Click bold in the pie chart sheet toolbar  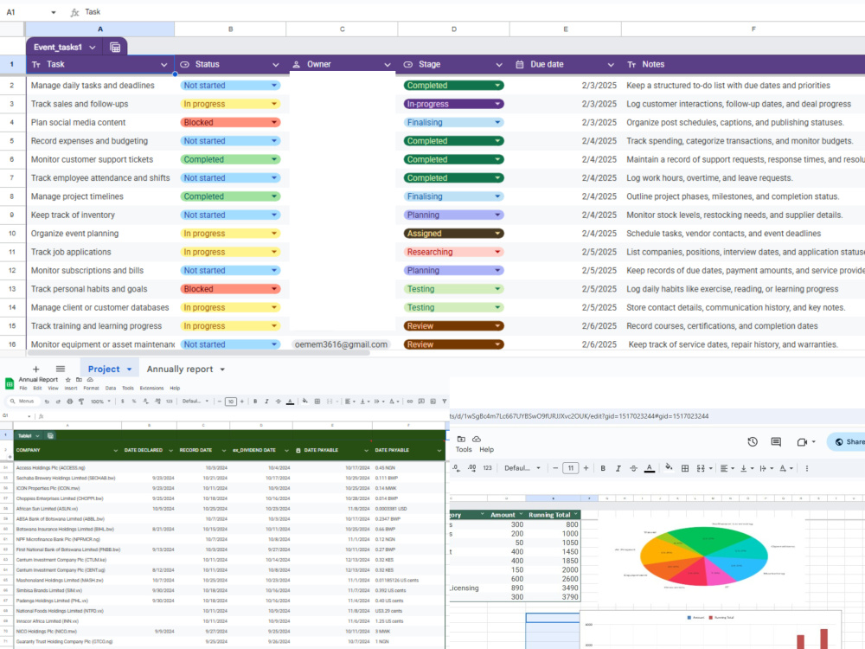pyautogui.click(x=603, y=468)
